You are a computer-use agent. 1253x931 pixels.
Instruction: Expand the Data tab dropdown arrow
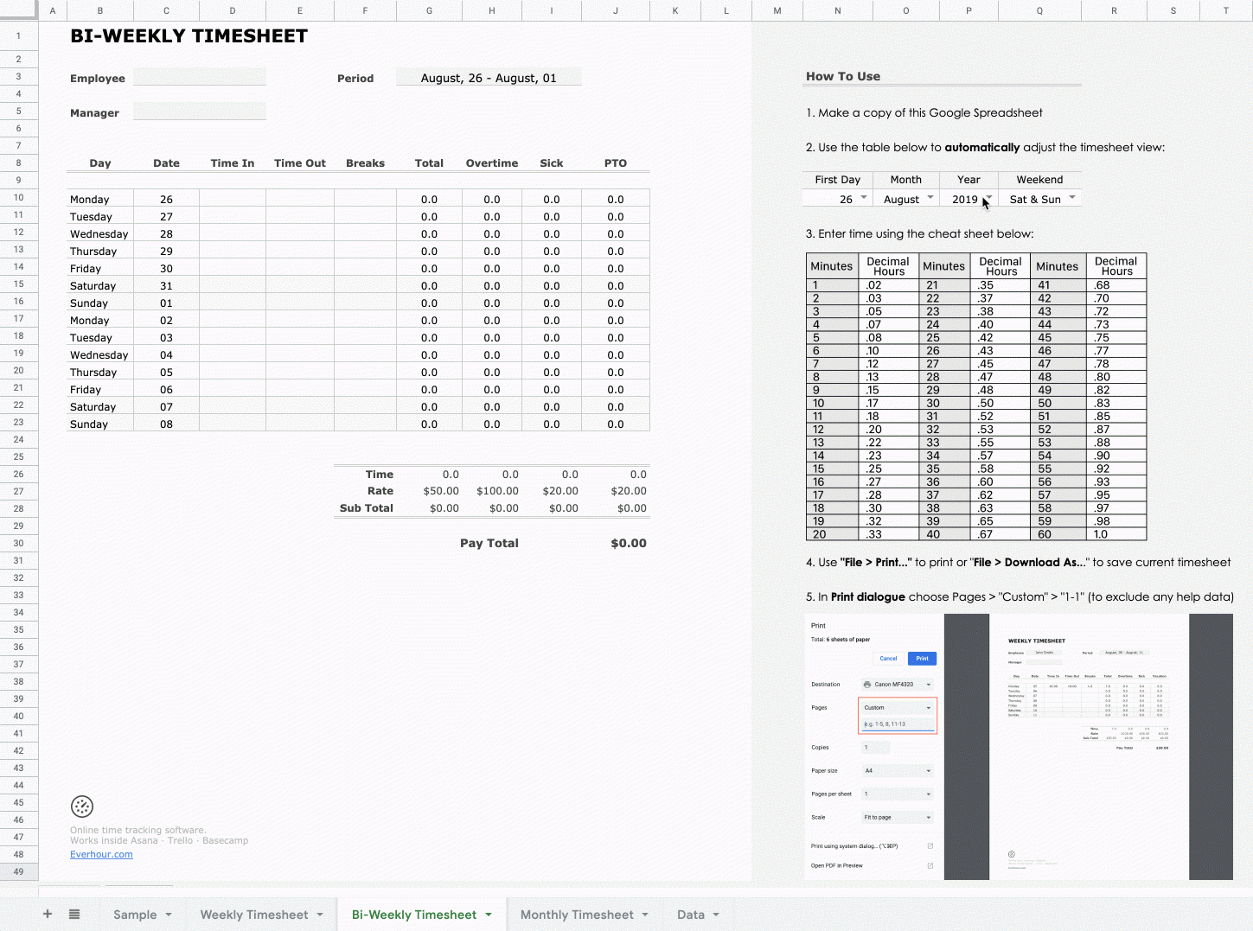pos(715,914)
